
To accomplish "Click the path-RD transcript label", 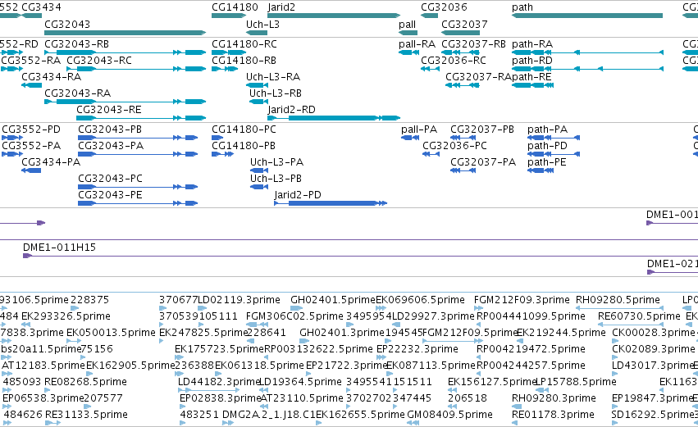I will (532, 61).
